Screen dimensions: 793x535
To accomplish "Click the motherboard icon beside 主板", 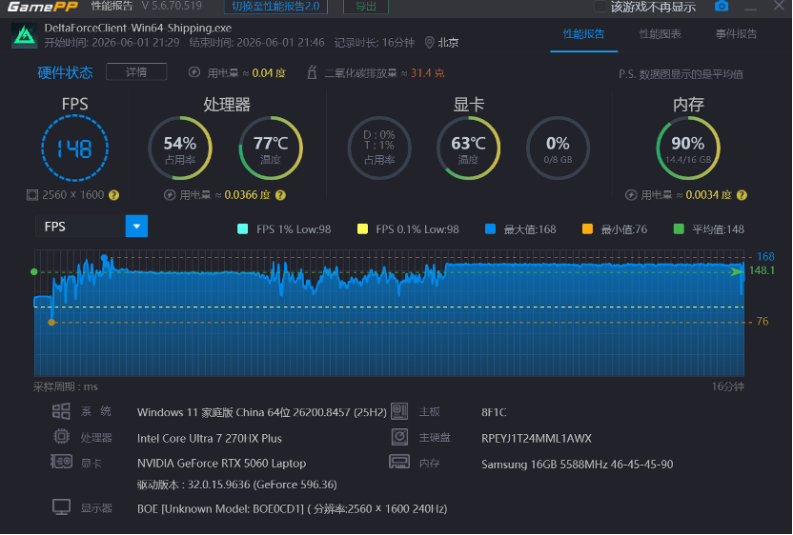I will coord(399,411).
